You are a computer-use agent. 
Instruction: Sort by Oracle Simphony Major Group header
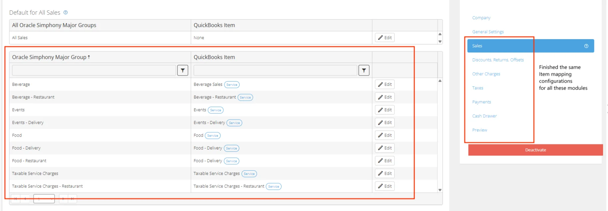(51, 57)
